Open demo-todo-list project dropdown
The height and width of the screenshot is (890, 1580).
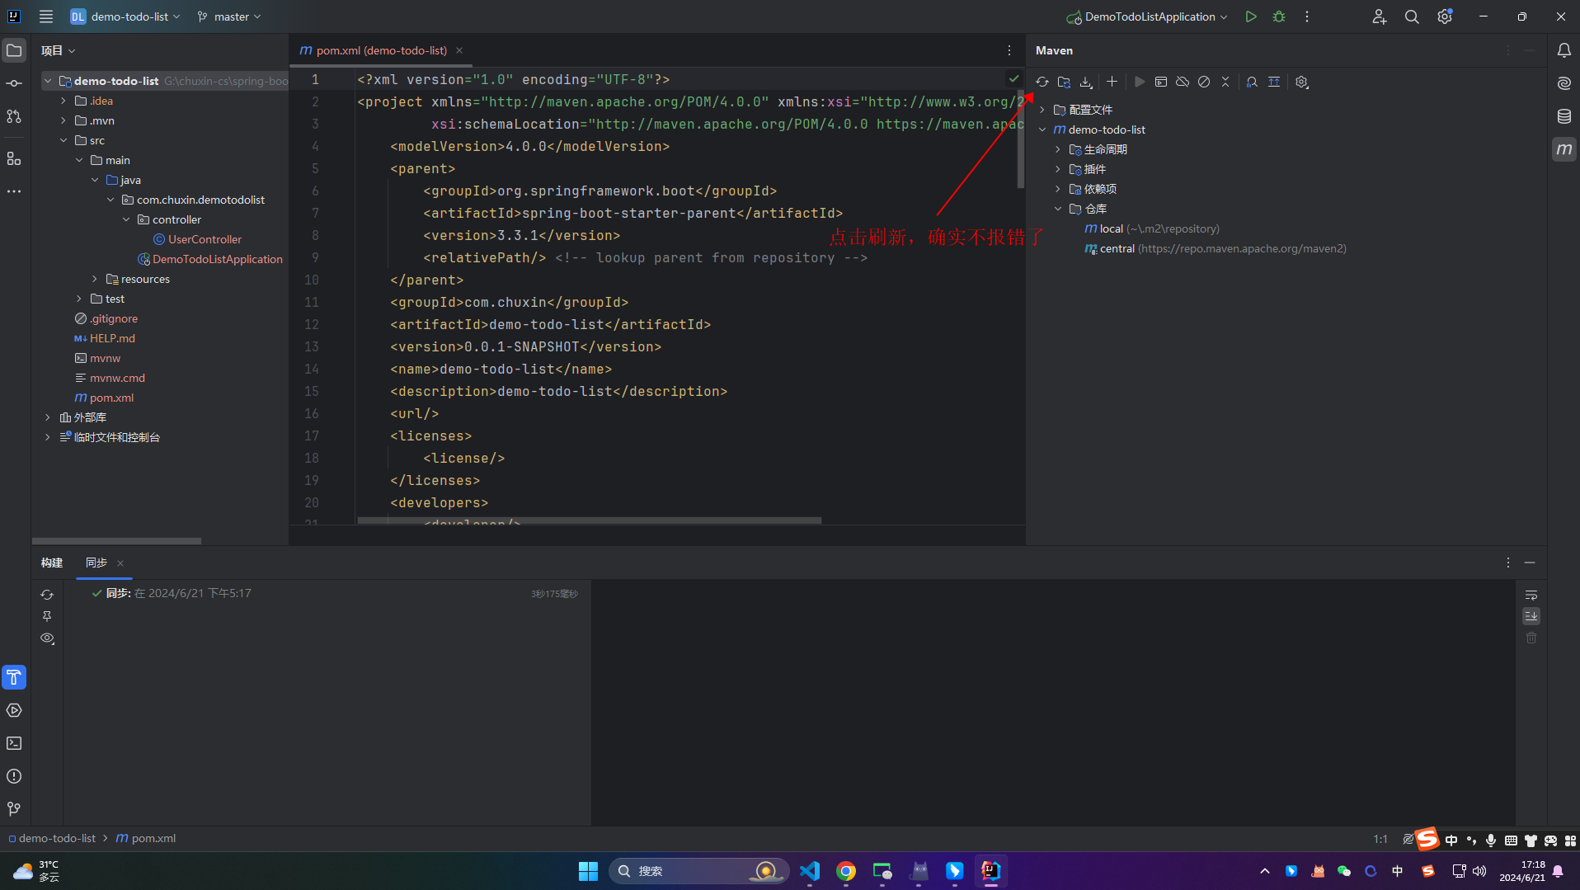125,16
